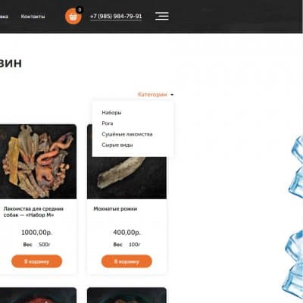Click the Категории dropdown label
303x303 pixels.
pos(152,95)
